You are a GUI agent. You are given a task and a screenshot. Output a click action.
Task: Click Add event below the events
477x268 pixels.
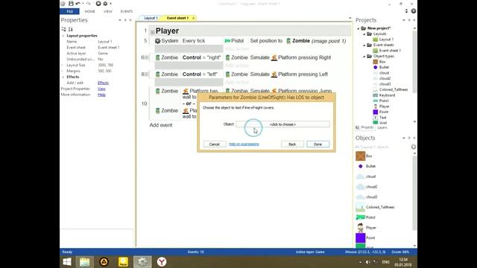click(161, 125)
